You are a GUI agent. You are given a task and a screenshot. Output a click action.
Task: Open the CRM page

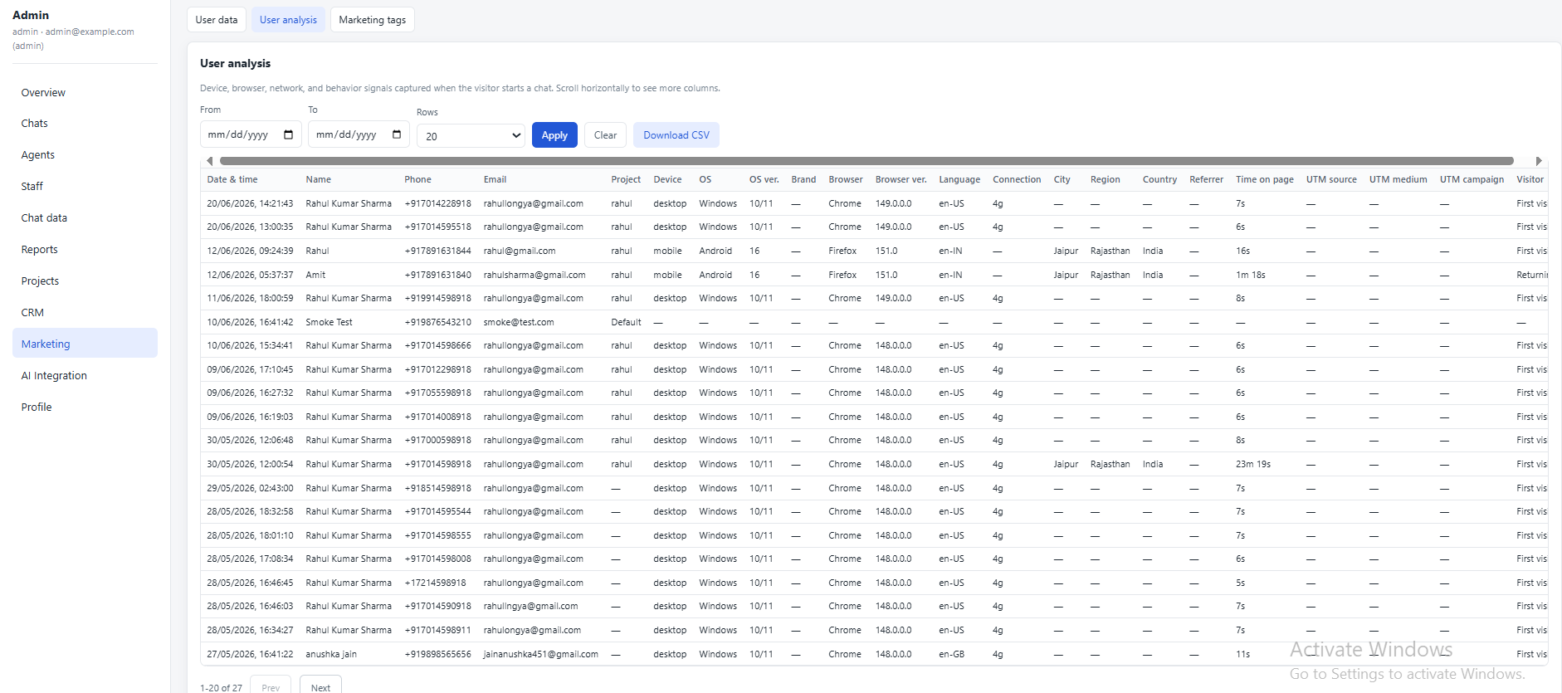point(85,312)
